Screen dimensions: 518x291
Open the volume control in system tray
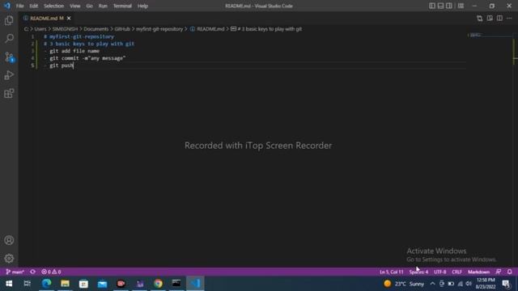(x=469, y=284)
